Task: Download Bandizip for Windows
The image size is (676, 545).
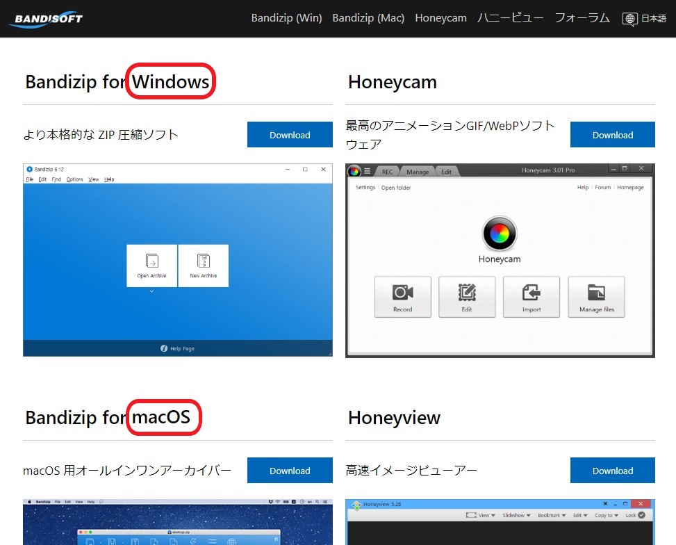Action: [x=290, y=135]
